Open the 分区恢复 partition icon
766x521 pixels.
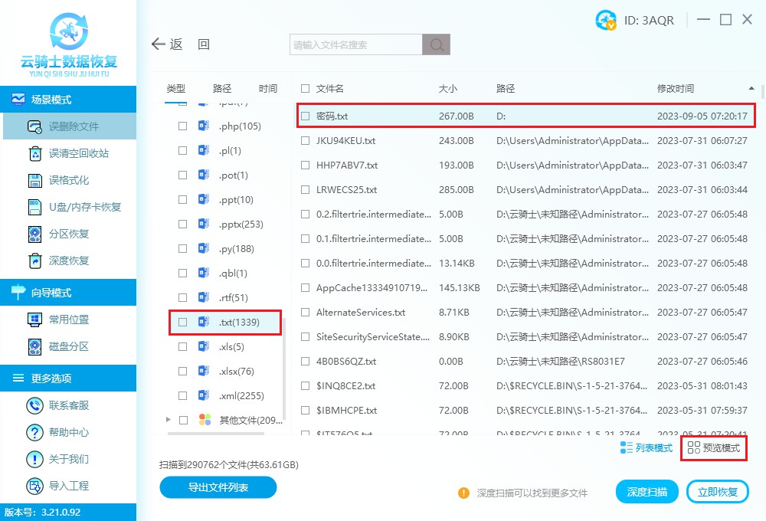(35, 234)
